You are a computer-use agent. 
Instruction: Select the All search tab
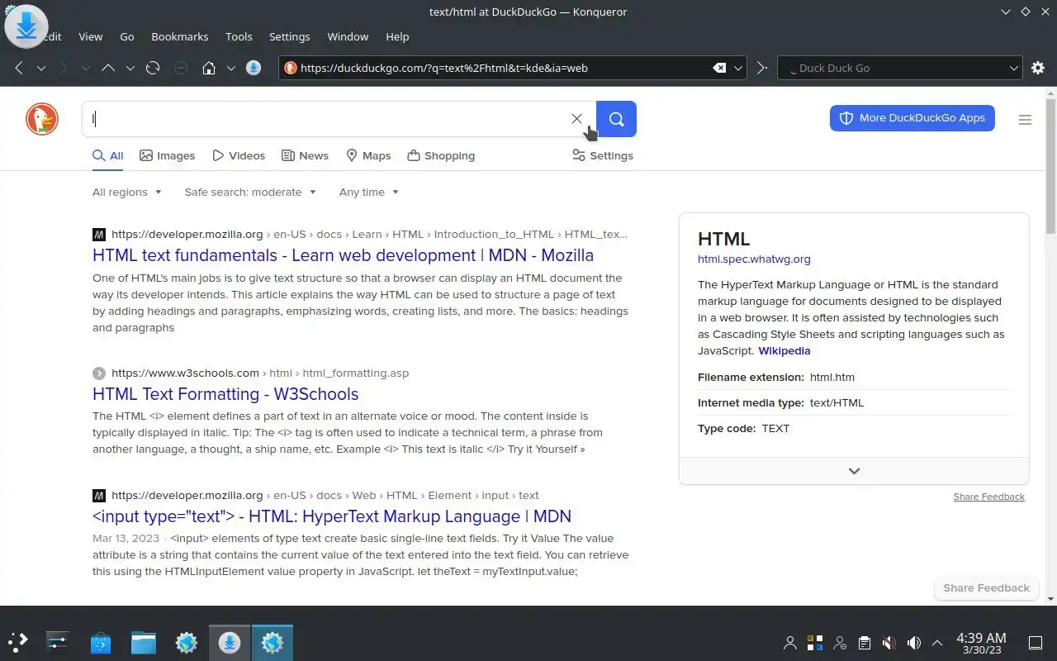click(108, 155)
